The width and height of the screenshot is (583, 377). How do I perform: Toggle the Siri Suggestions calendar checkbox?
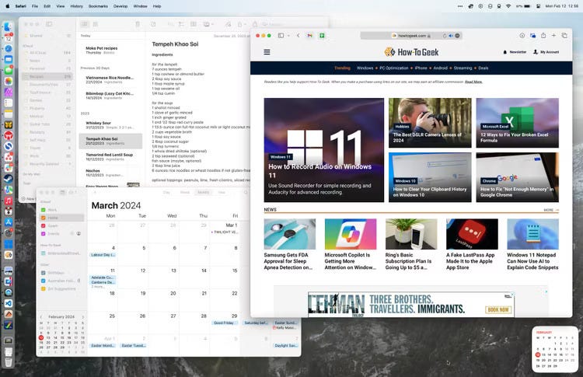pyautogui.click(x=43, y=288)
